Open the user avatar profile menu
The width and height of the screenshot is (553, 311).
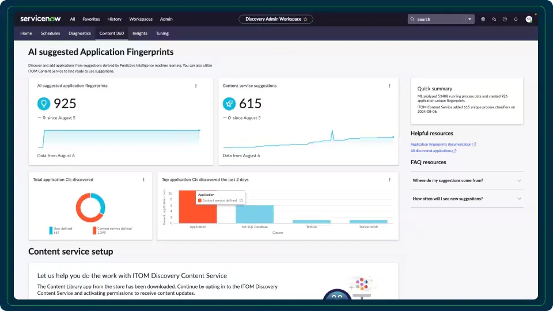(529, 20)
